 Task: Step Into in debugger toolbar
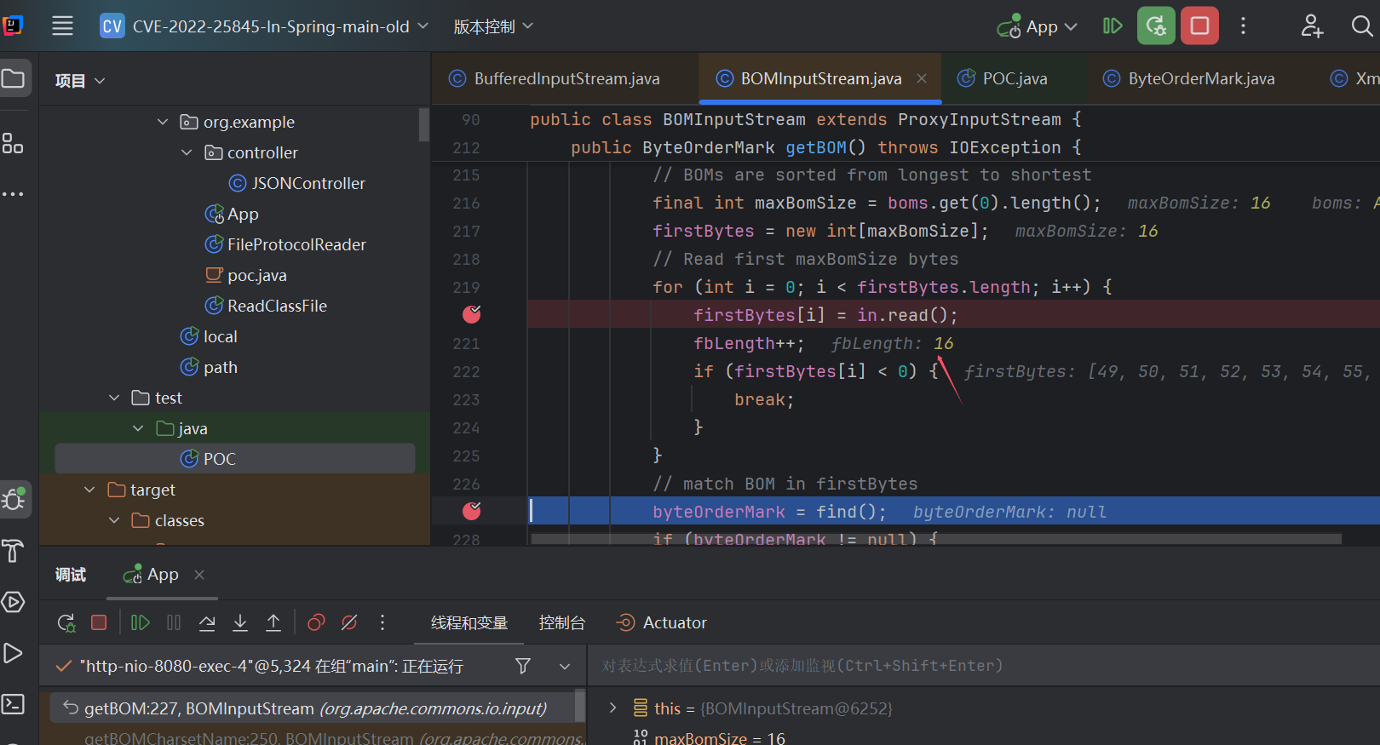(x=240, y=622)
